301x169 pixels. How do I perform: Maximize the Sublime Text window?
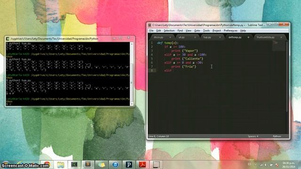pyautogui.click(x=276, y=24)
